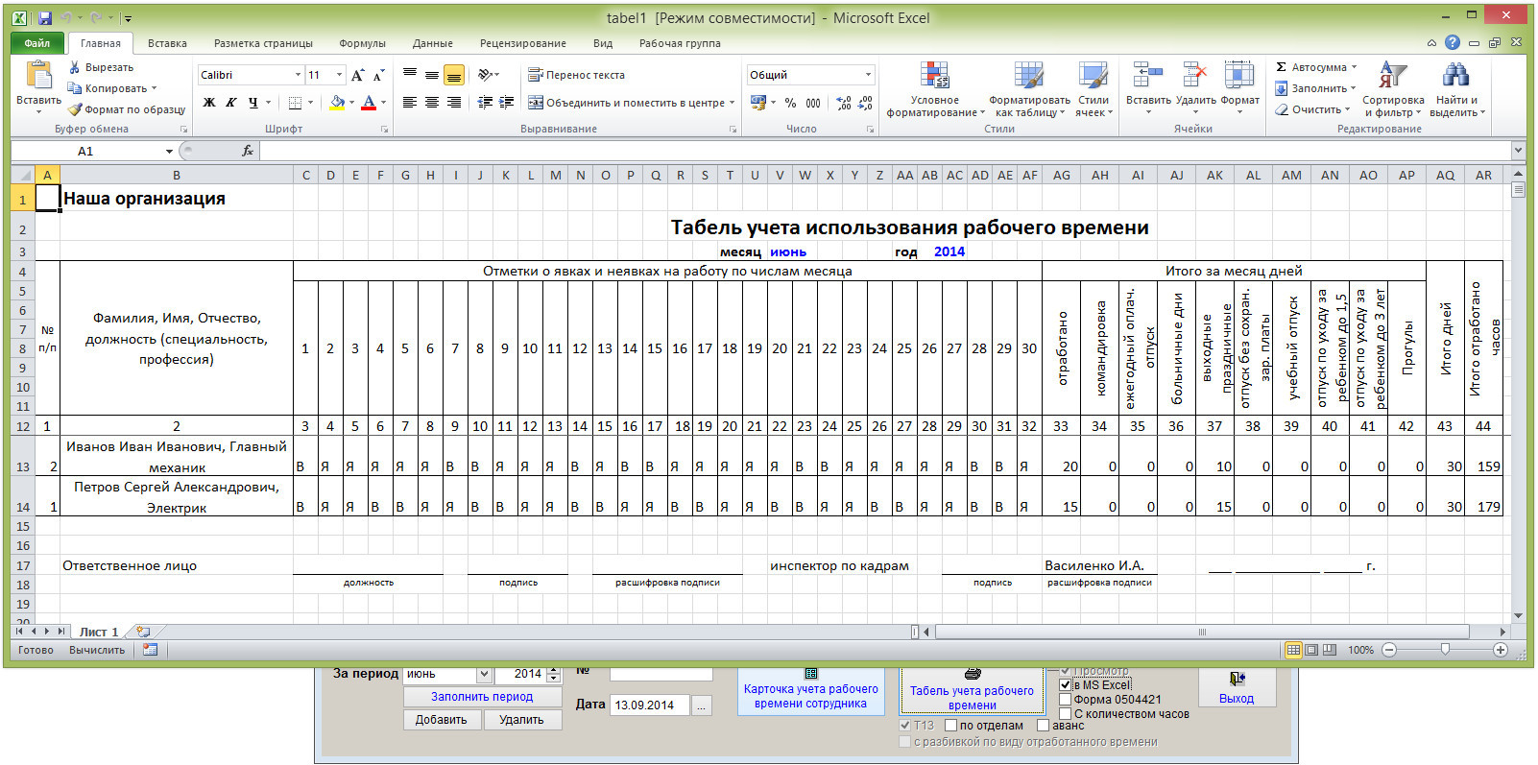1538x765 pixels.
Task: Click the Bold formatting icon
Action: click(x=209, y=103)
